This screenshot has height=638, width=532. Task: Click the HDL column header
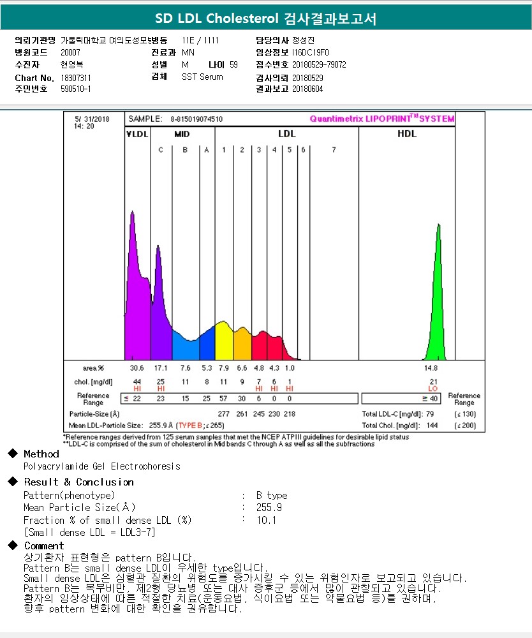click(x=407, y=134)
